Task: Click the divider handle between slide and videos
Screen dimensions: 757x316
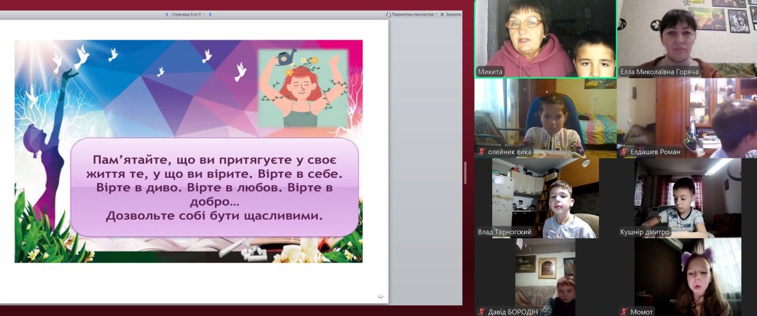Action: pyautogui.click(x=464, y=173)
